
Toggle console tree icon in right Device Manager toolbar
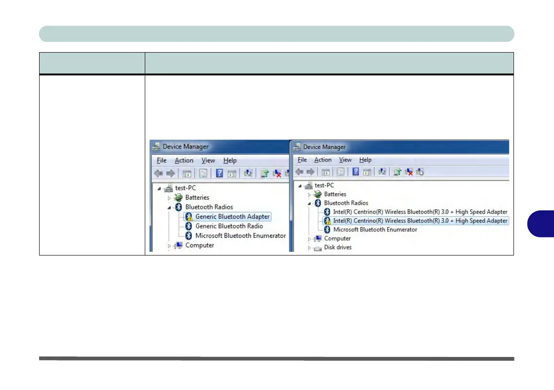tap(325, 172)
